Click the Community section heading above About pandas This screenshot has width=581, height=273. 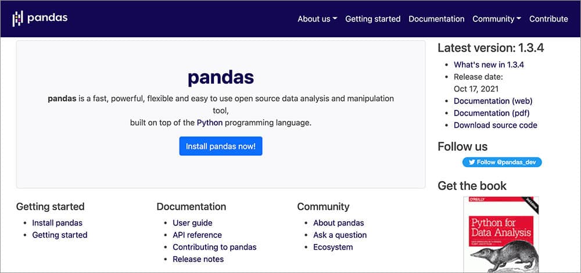[x=323, y=206]
